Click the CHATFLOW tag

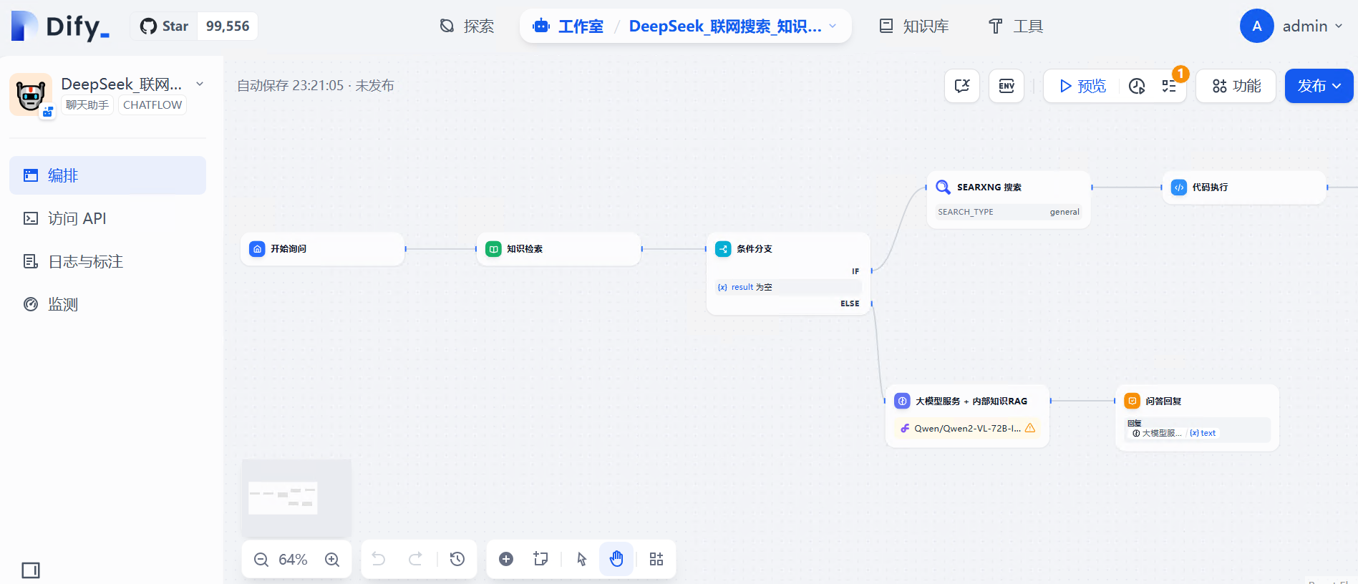152,105
